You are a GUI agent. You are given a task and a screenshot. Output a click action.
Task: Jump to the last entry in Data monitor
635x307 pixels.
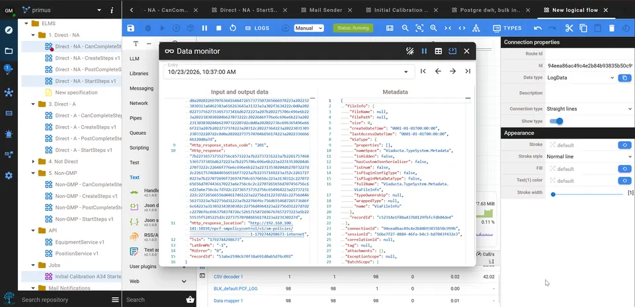pyautogui.click(x=468, y=71)
